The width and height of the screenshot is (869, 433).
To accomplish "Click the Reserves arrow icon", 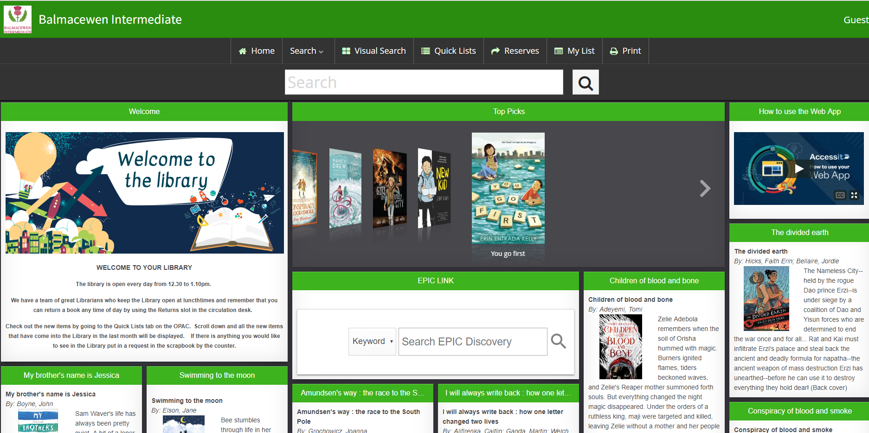I will click(x=496, y=51).
